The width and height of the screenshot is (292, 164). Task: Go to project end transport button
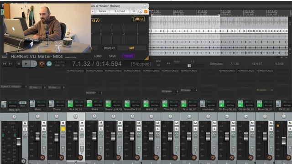click(x=10, y=64)
